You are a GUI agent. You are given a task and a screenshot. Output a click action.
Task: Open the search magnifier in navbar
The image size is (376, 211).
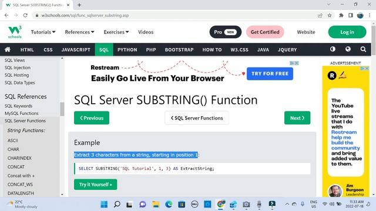(x=363, y=49)
